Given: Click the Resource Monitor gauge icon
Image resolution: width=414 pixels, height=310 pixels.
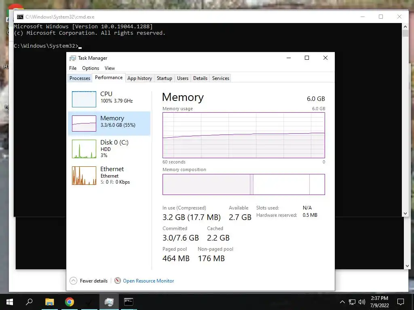Looking at the screenshot, I should click(118, 281).
